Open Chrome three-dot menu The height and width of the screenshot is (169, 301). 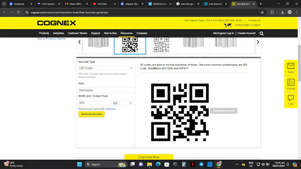(x=297, y=12)
